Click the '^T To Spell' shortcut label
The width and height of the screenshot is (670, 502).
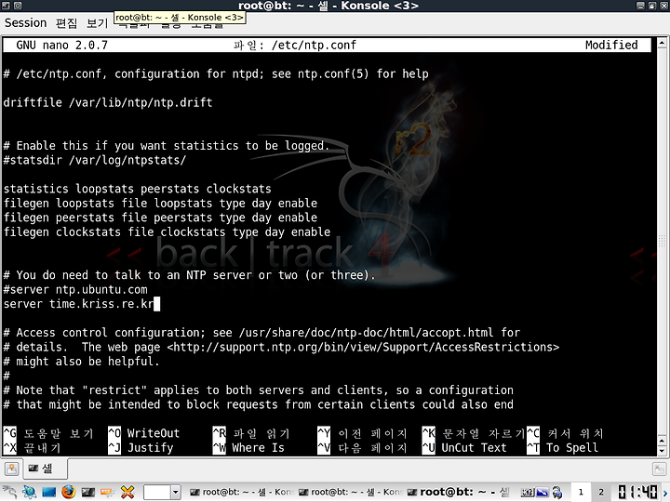pyautogui.click(x=562, y=448)
